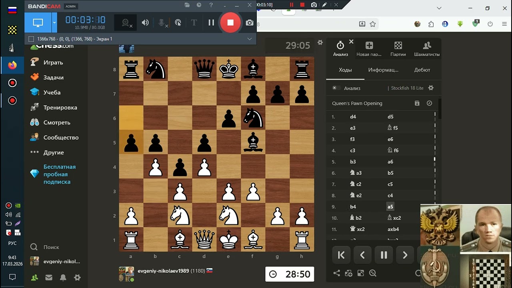Image resolution: width=512 pixels, height=288 pixels.
Task: Switch to Шахматисты tab
Action: pos(427,49)
